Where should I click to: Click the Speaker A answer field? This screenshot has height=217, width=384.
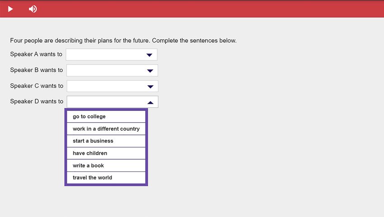coord(112,55)
